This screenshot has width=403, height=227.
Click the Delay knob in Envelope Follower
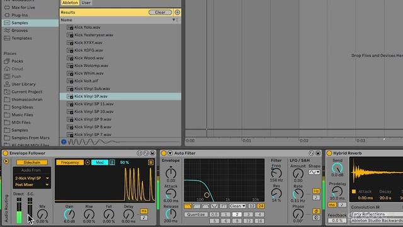pos(128,214)
